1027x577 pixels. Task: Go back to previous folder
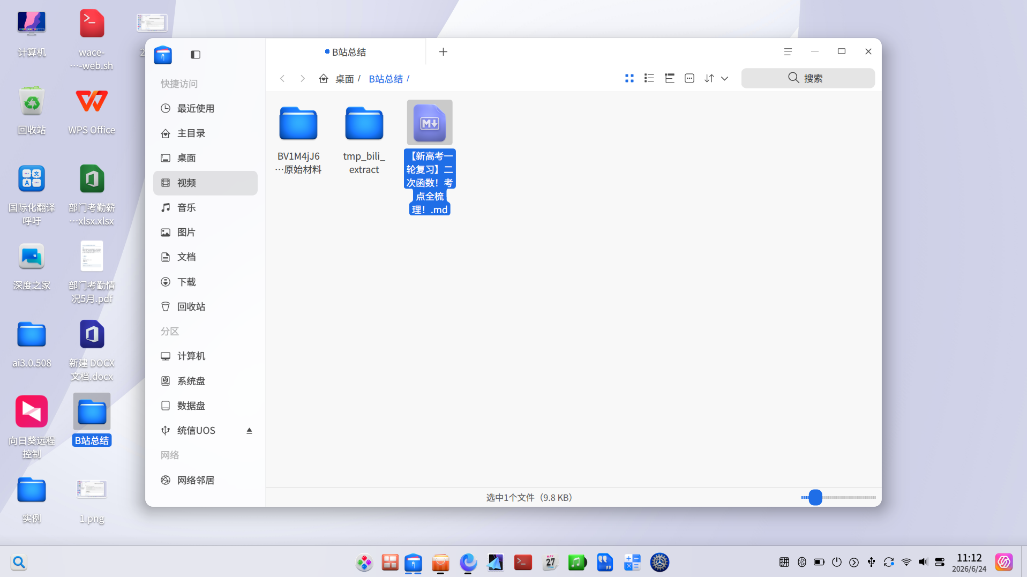coord(282,79)
